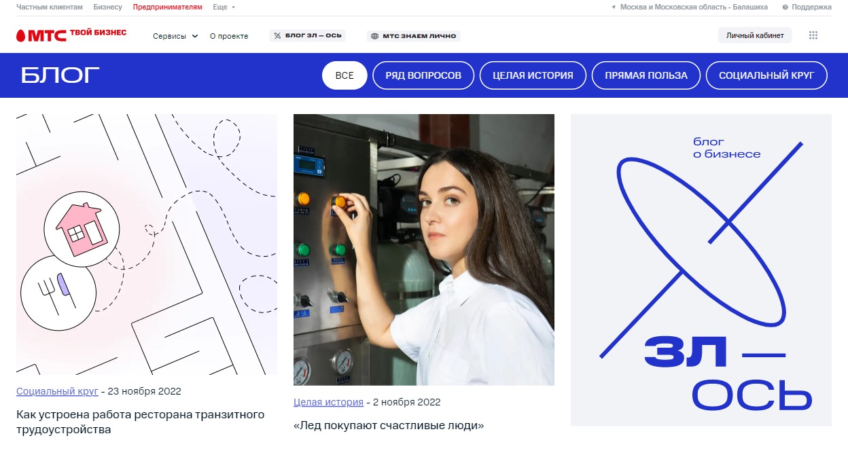Click the БЛОГ heading in blue bar
This screenshot has width=848, height=455.
[60, 75]
